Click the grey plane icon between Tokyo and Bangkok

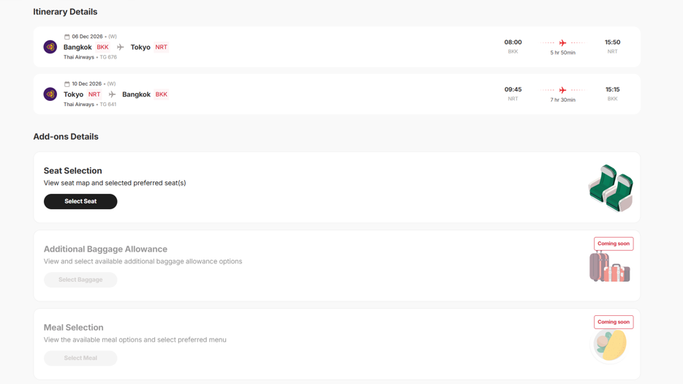pos(112,94)
